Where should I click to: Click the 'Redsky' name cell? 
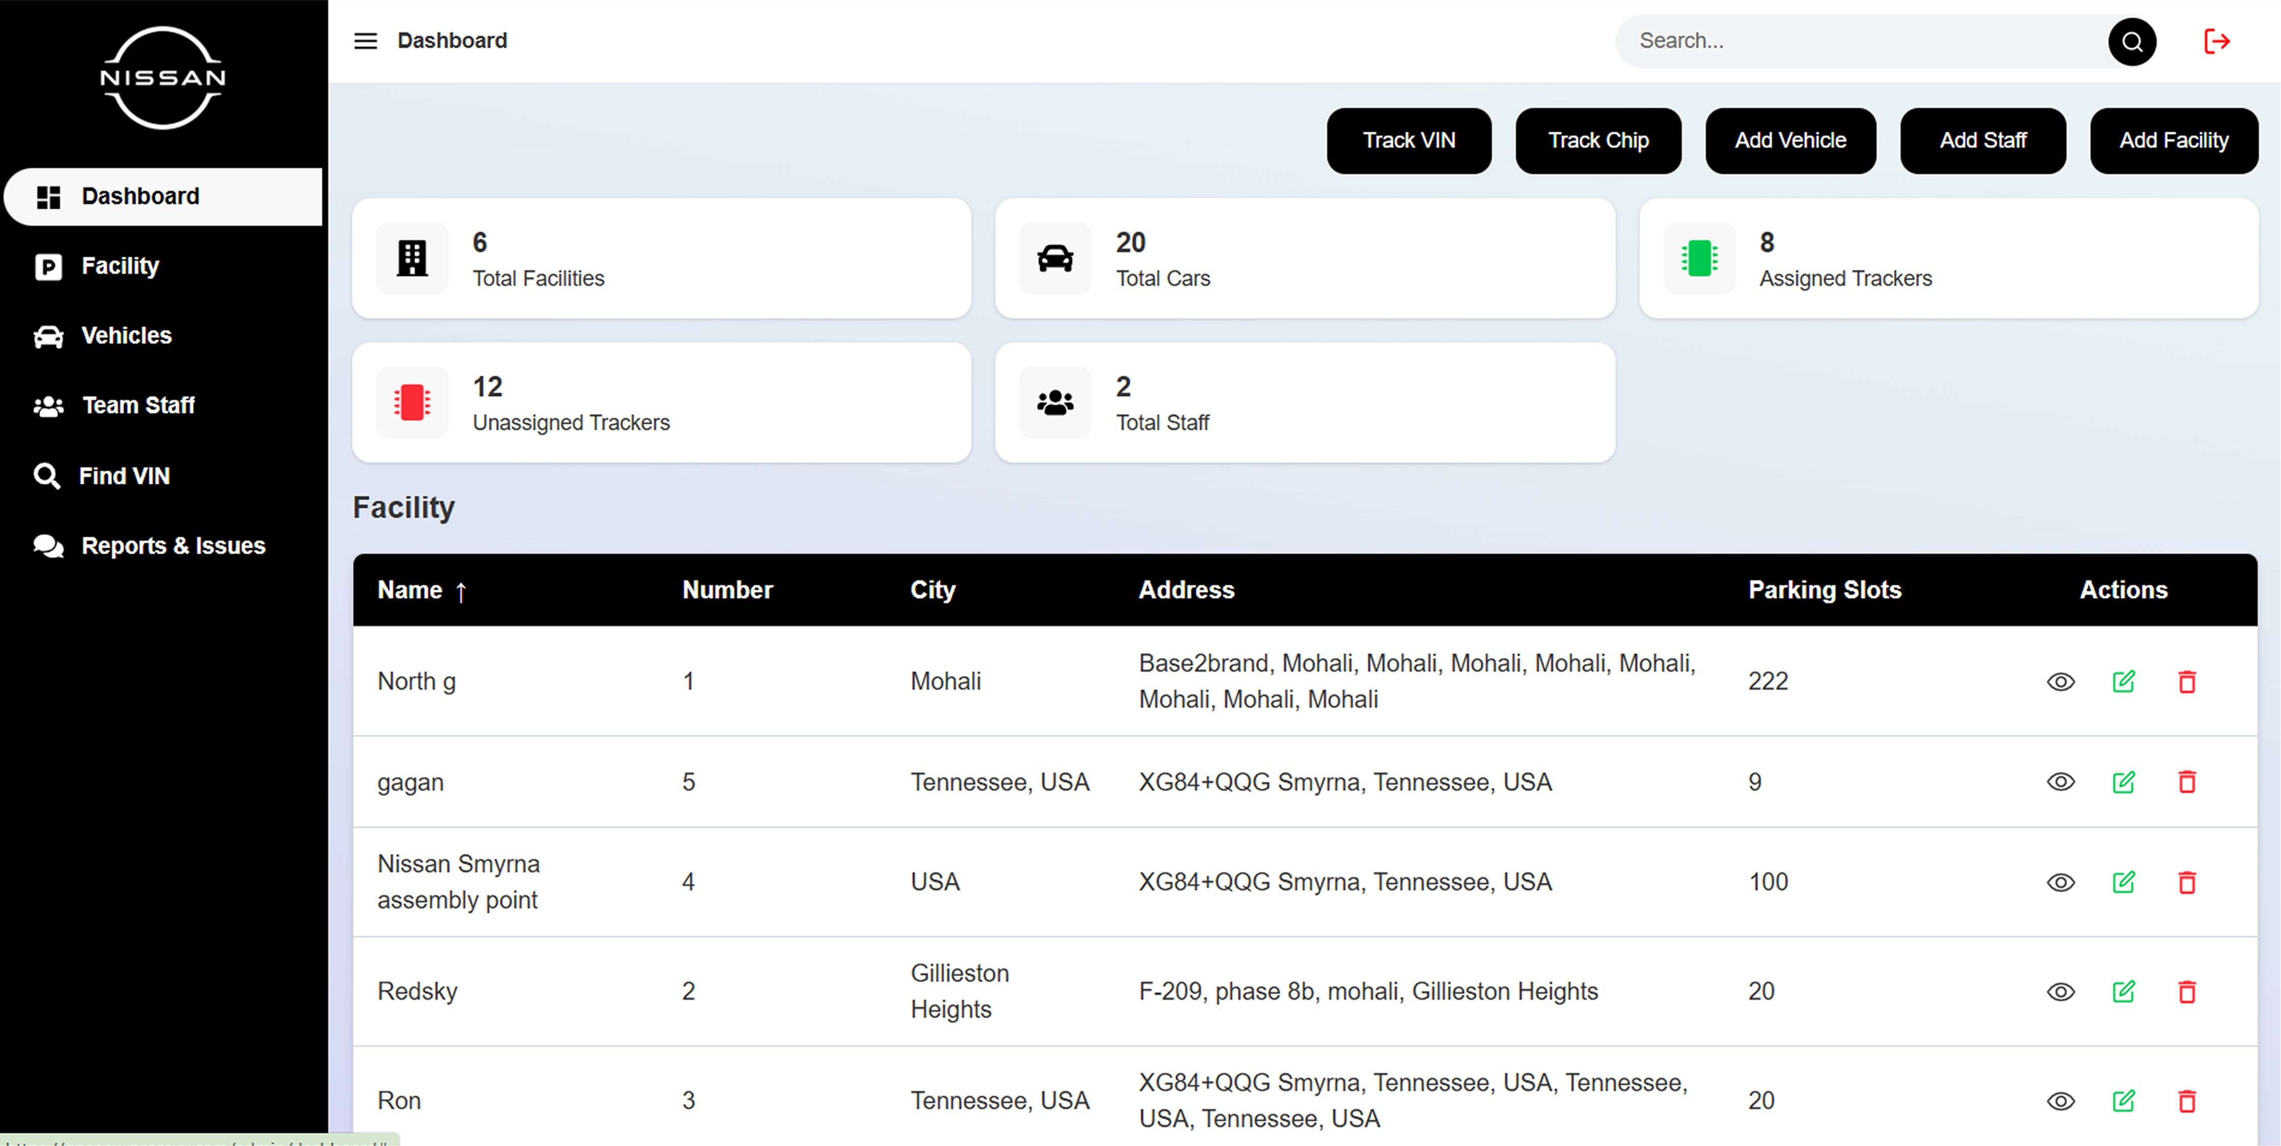[x=417, y=992]
